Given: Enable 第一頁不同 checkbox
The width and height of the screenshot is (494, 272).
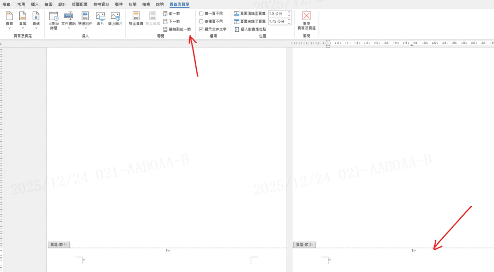Looking at the screenshot, I should [x=202, y=14].
